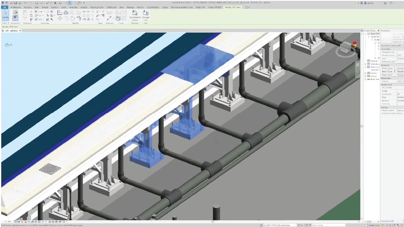This screenshot has width=404, height=227.
Task: Select the Modify arrow tool
Action: (x=5, y=15)
